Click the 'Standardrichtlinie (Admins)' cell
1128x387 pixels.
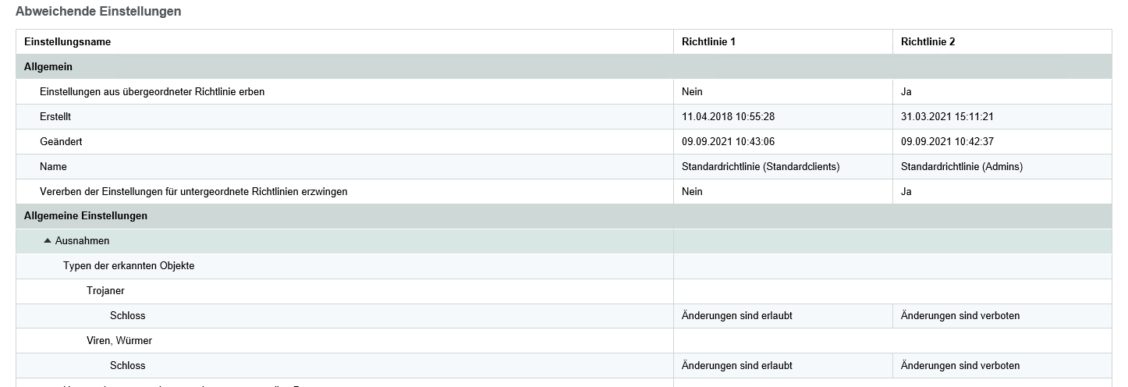pyautogui.click(x=961, y=167)
